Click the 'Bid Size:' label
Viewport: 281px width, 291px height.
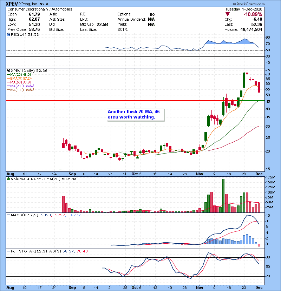pos(57,29)
